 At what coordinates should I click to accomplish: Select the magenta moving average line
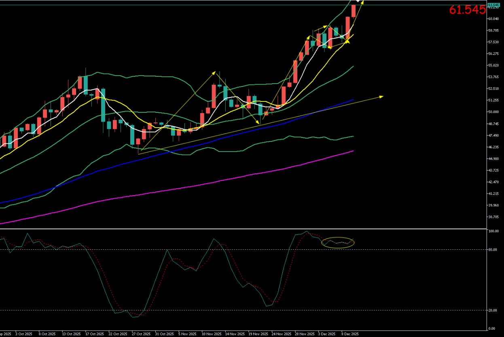(x=202, y=184)
